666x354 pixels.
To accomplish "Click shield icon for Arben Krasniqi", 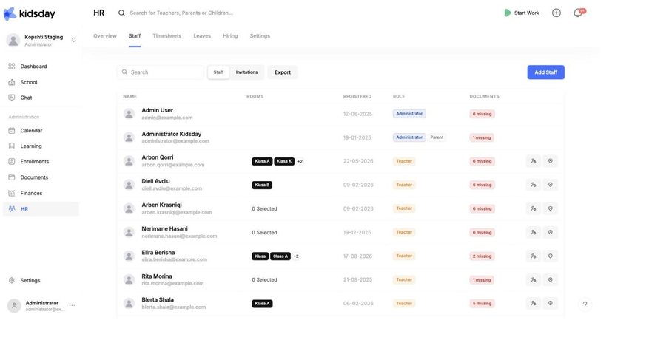I will (551, 208).
